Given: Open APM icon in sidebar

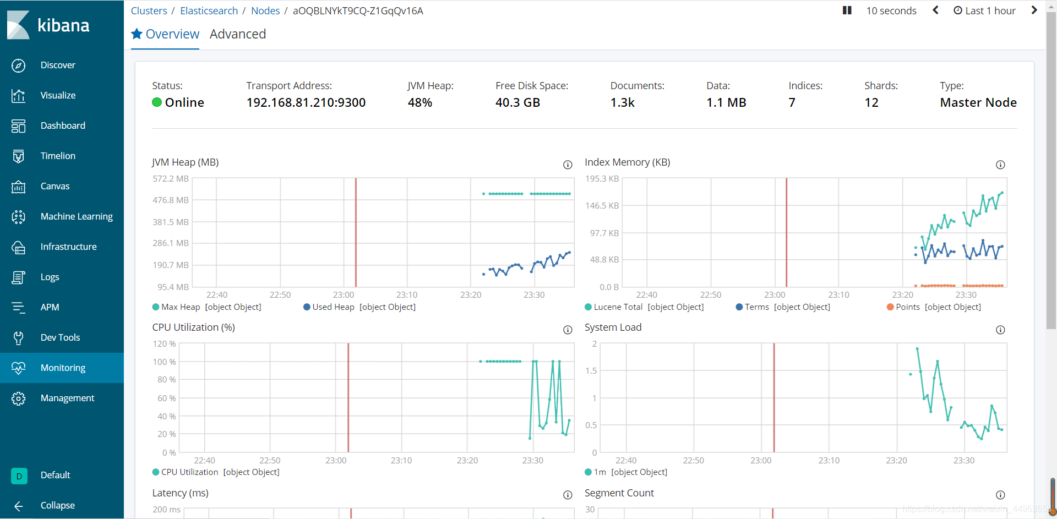Looking at the screenshot, I should (x=18, y=308).
